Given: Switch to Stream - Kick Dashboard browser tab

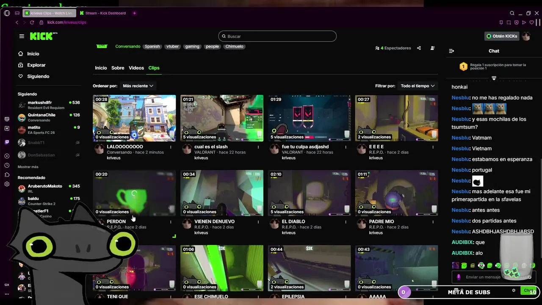Looking at the screenshot, I should click(x=104, y=13).
